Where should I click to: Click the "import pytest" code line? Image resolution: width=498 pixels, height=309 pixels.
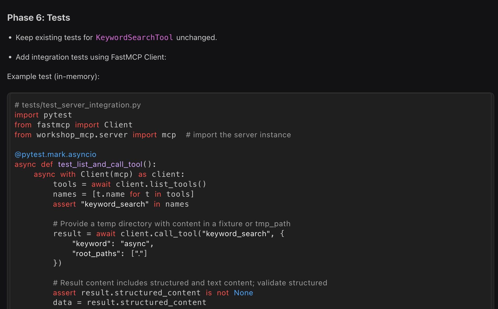(43, 115)
